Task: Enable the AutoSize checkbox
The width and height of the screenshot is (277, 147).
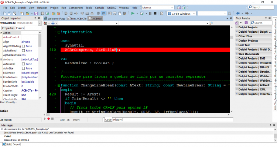Action: click(23, 68)
